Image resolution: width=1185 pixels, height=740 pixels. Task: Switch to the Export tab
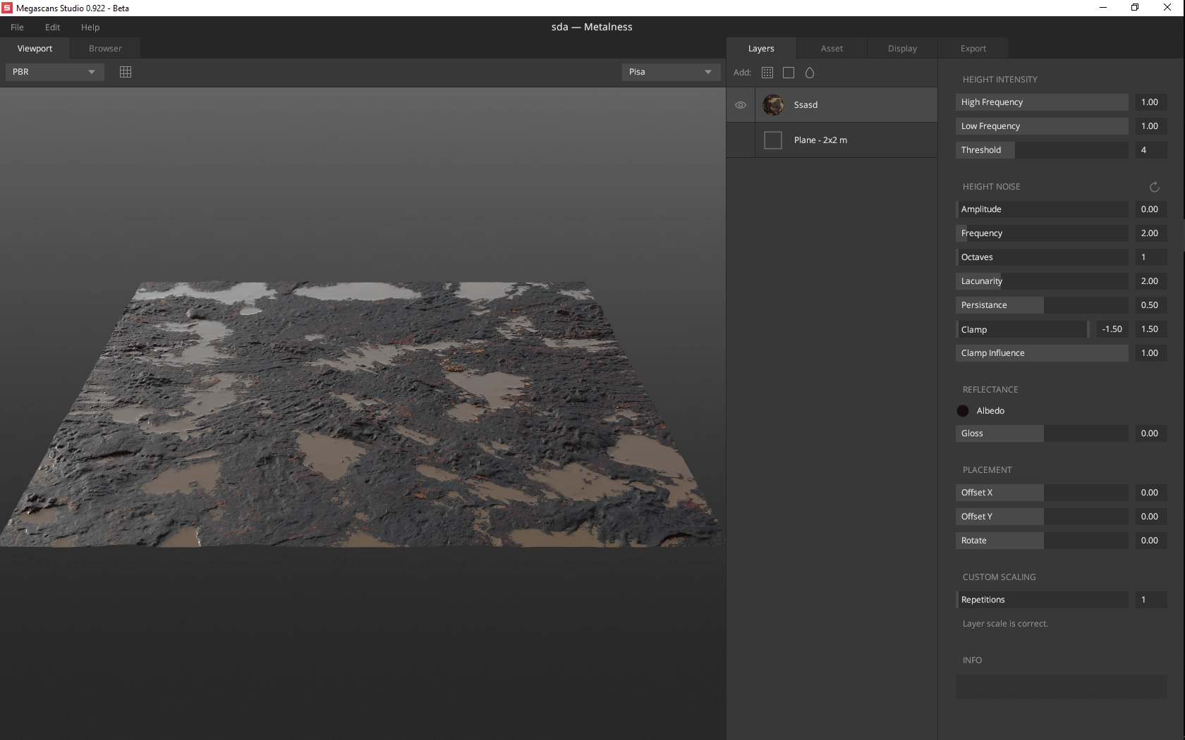tap(973, 49)
